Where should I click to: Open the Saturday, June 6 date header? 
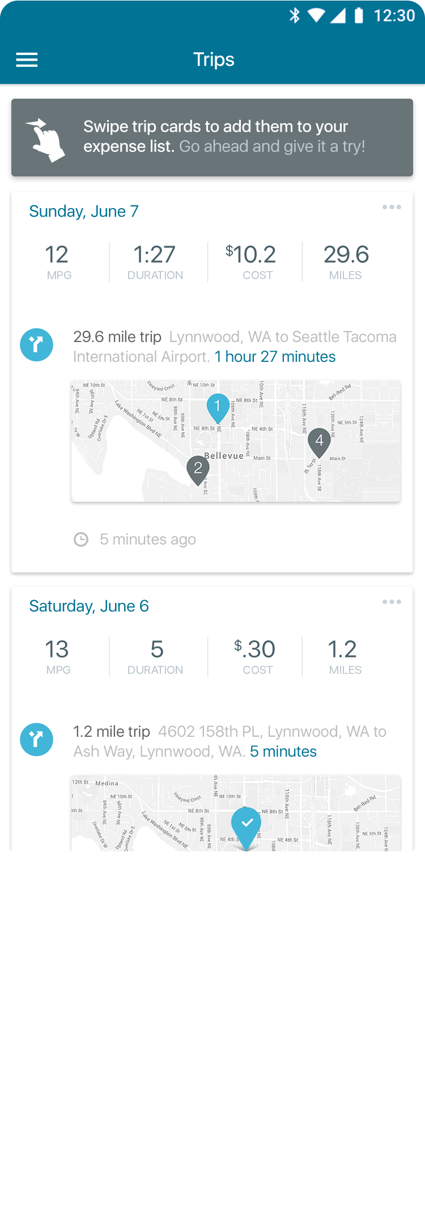89,606
